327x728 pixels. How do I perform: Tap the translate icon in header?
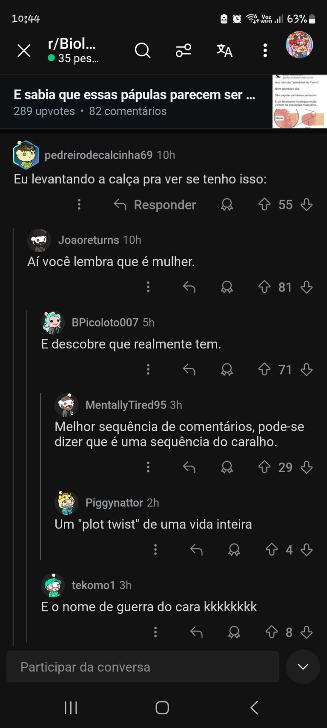click(224, 51)
